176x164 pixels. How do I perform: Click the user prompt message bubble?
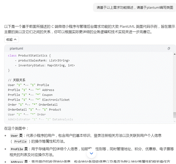(x=135, y=8)
